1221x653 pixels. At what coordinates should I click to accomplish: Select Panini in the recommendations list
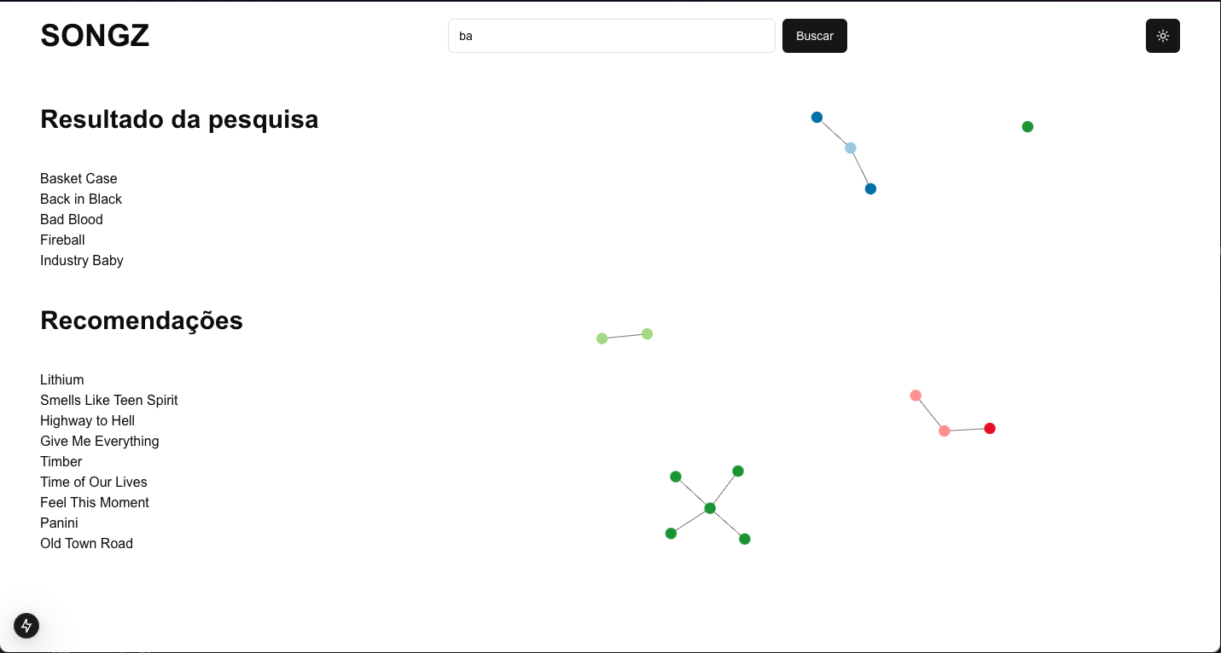pyautogui.click(x=59, y=523)
